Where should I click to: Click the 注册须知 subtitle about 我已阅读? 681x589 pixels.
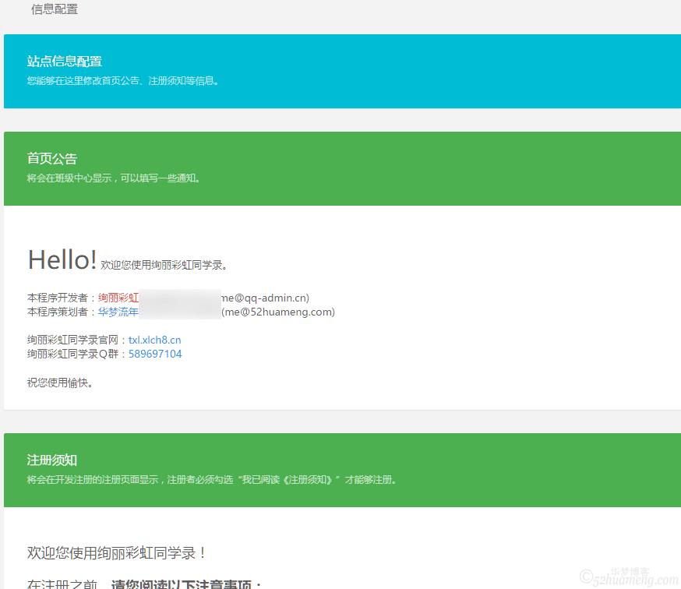tap(213, 479)
